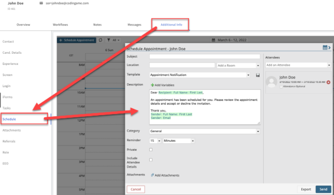Open the Workflows tab
334x195 pixels.
click(x=60, y=25)
